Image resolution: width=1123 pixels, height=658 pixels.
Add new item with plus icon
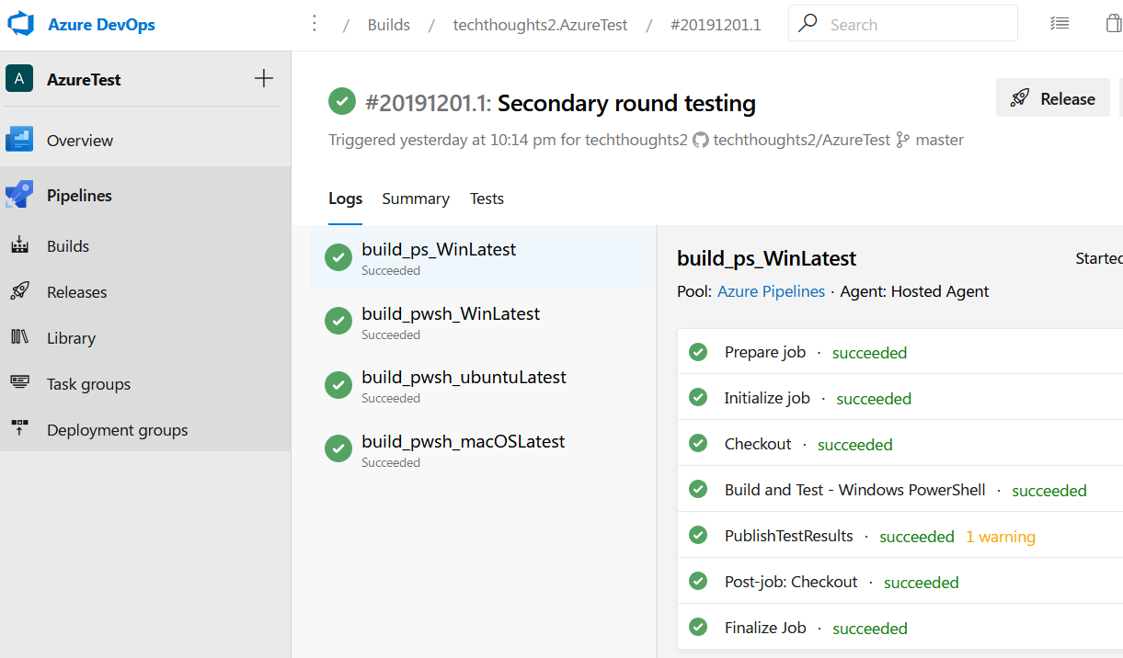coord(264,78)
